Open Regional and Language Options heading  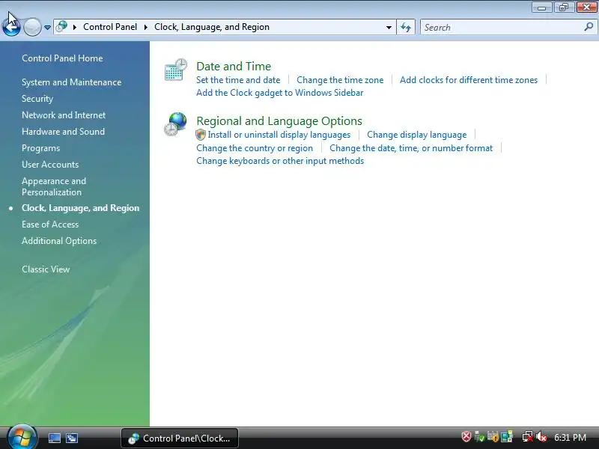click(x=279, y=121)
